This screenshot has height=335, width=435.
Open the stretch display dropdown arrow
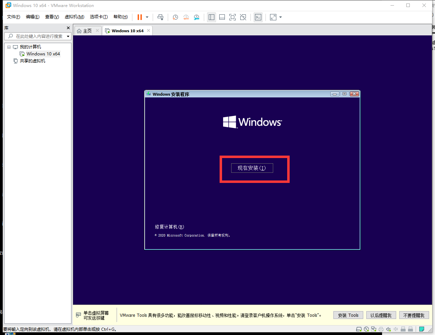click(x=281, y=17)
